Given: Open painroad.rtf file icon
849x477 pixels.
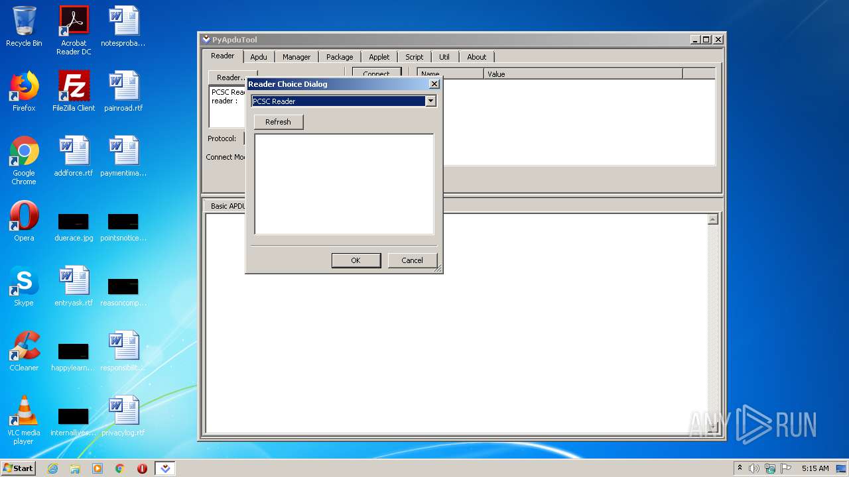Looking at the screenshot, I should point(123,91).
